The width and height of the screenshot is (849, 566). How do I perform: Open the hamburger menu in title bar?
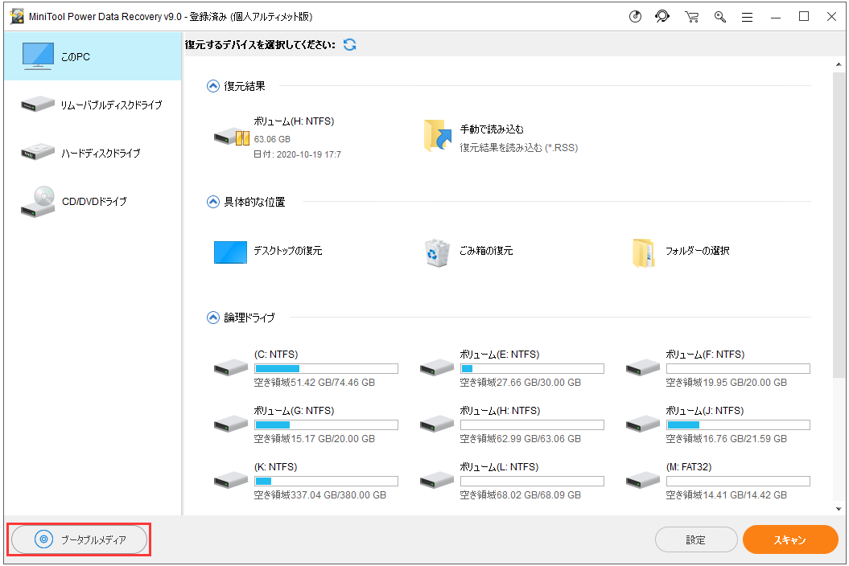(x=747, y=16)
